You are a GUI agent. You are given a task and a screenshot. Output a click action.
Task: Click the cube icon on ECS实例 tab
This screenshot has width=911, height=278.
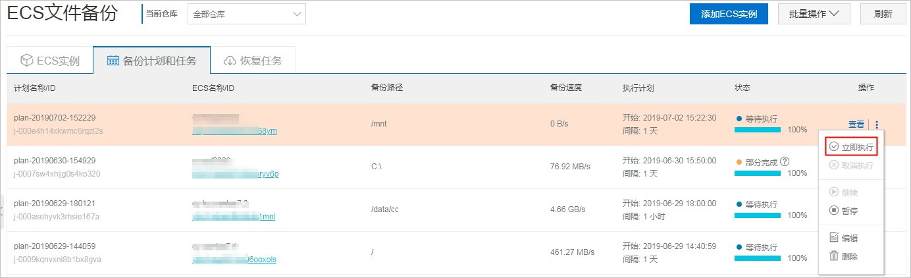[x=27, y=61]
